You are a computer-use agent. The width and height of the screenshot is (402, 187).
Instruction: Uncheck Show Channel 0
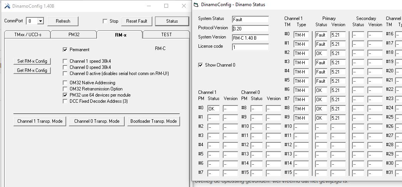pos(200,65)
